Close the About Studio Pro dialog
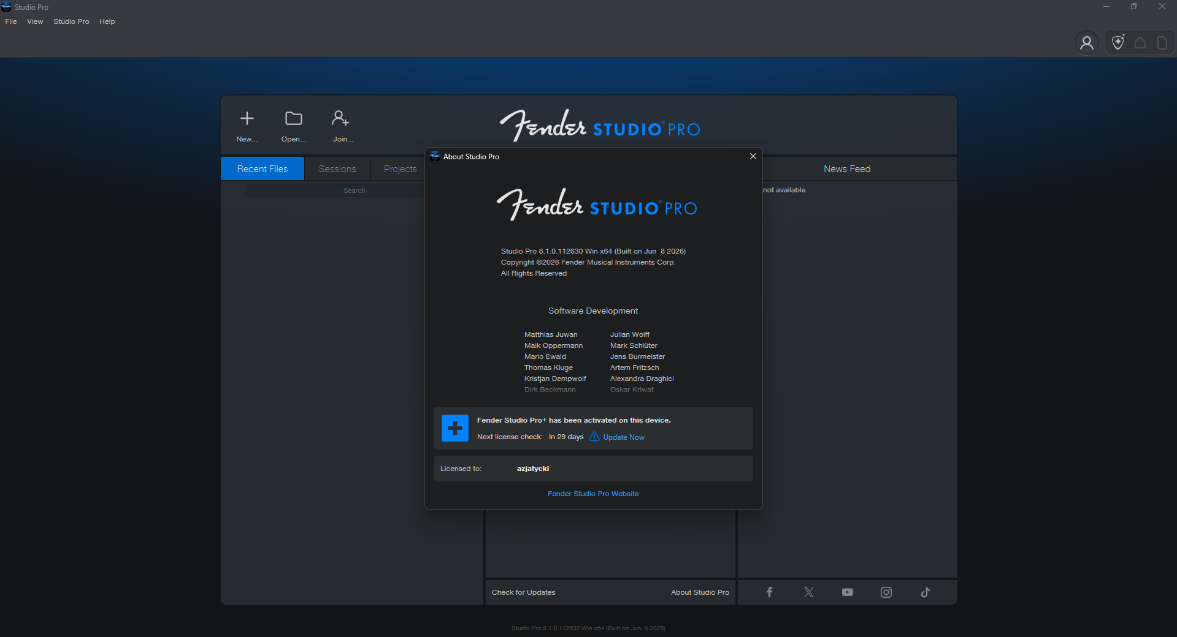The height and width of the screenshot is (637, 1177). pos(753,156)
